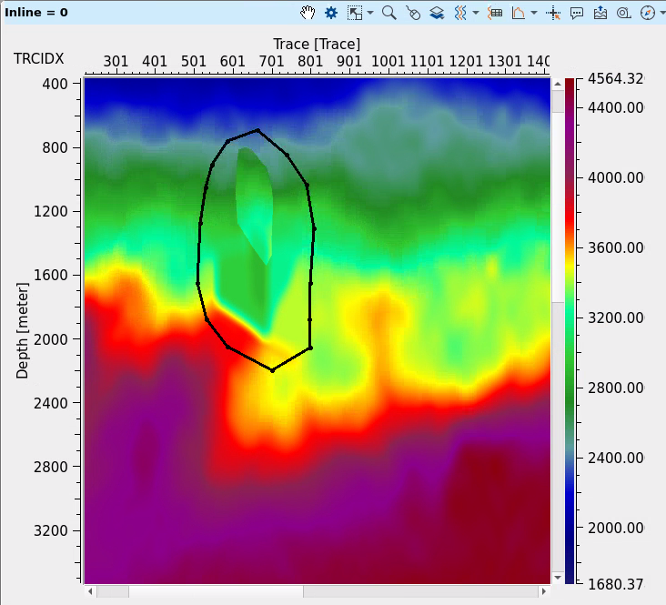Activate the crosshair cursor tool
The width and height of the screenshot is (666, 605).
pos(554,13)
